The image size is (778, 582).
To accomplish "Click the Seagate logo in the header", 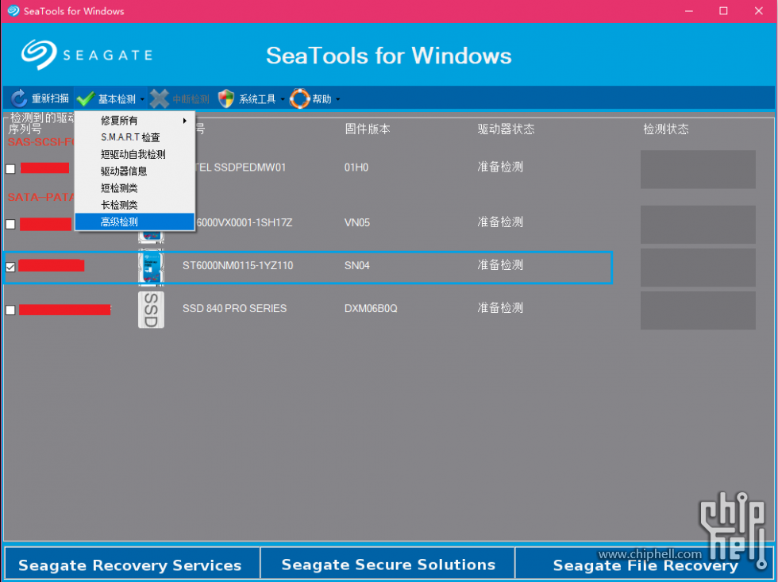I will tap(87, 54).
